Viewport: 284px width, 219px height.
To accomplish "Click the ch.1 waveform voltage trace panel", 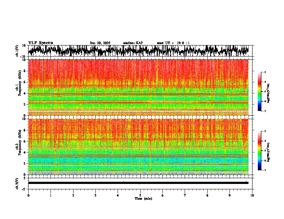I will coord(140,51).
